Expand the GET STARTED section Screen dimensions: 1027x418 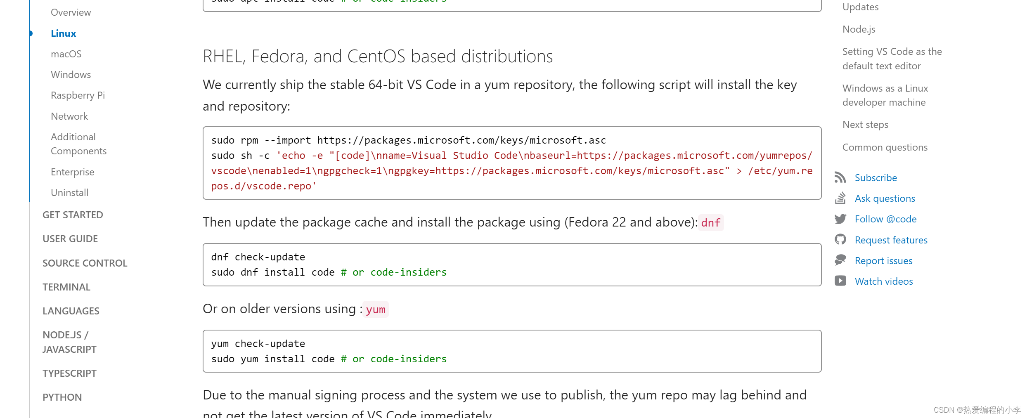tap(73, 215)
